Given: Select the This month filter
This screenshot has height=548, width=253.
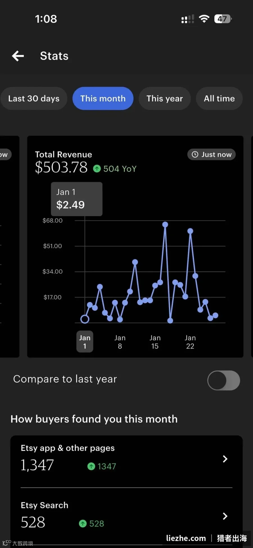Looking at the screenshot, I should (x=103, y=98).
